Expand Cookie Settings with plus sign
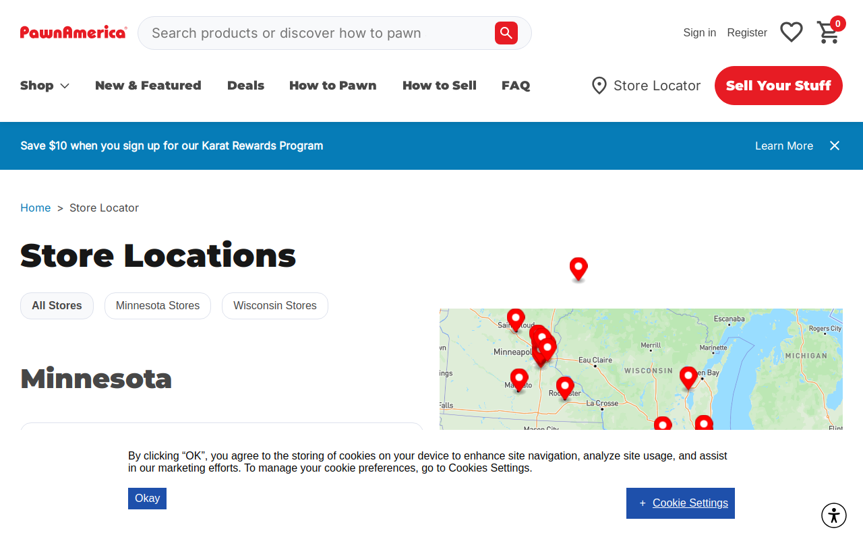This screenshot has height=539, width=863. click(680, 503)
